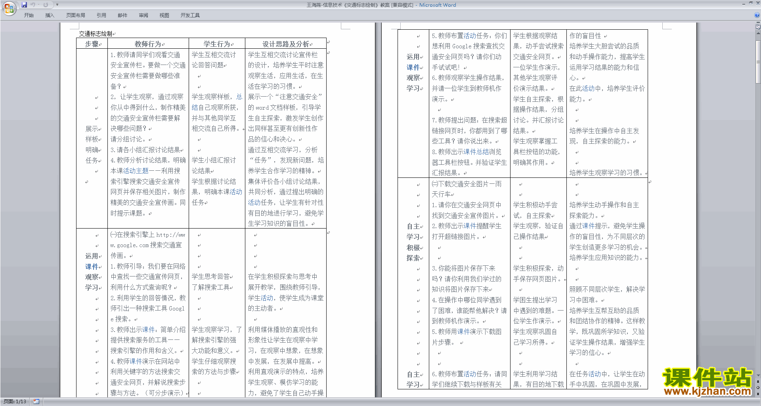Click the text 了解搜索工具 in the student column
This screenshot has height=406, width=761.
(x=210, y=287)
